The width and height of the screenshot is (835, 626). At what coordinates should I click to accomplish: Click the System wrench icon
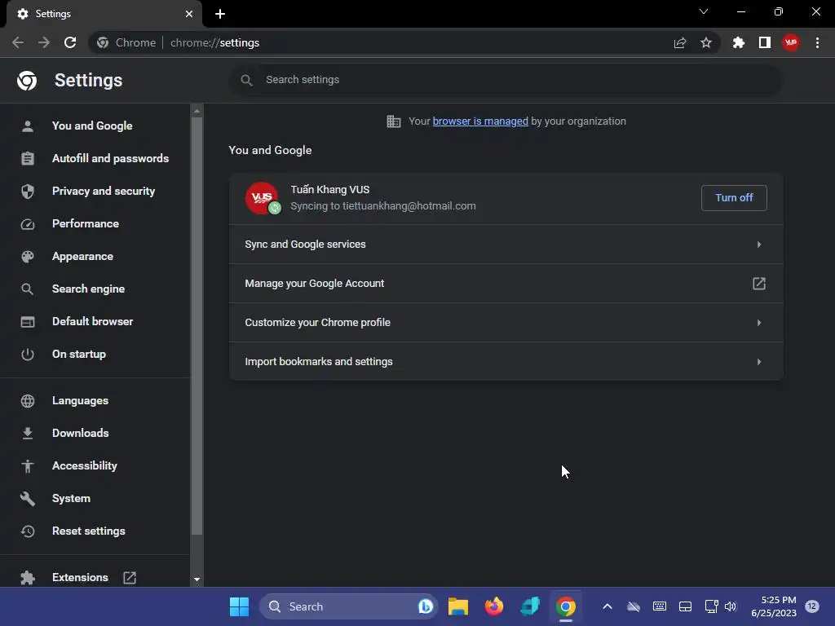[x=28, y=499]
